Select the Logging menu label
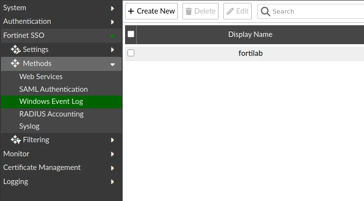The image size is (364, 201). point(16,182)
